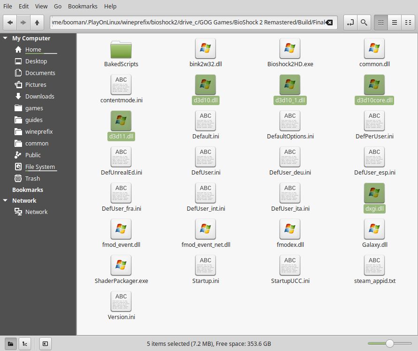Viewport: 418px width, 351px height.
Task: Collapse the My Computer section
Action: click(5, 38)
